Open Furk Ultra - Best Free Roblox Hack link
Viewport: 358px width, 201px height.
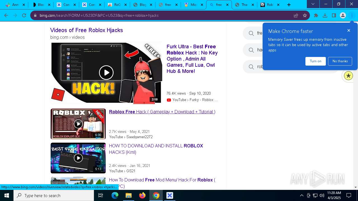click(192, 59)
